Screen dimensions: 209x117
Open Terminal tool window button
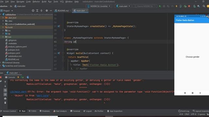coord(75,111)
